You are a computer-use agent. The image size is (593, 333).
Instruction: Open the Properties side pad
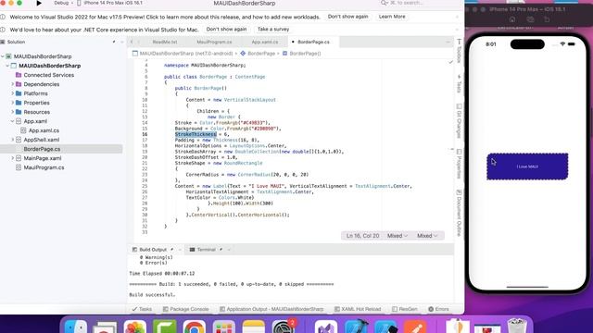tap(460, 164)
